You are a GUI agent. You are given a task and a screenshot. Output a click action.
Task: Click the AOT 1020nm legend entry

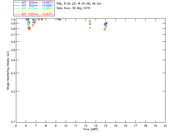click(33, 14)
